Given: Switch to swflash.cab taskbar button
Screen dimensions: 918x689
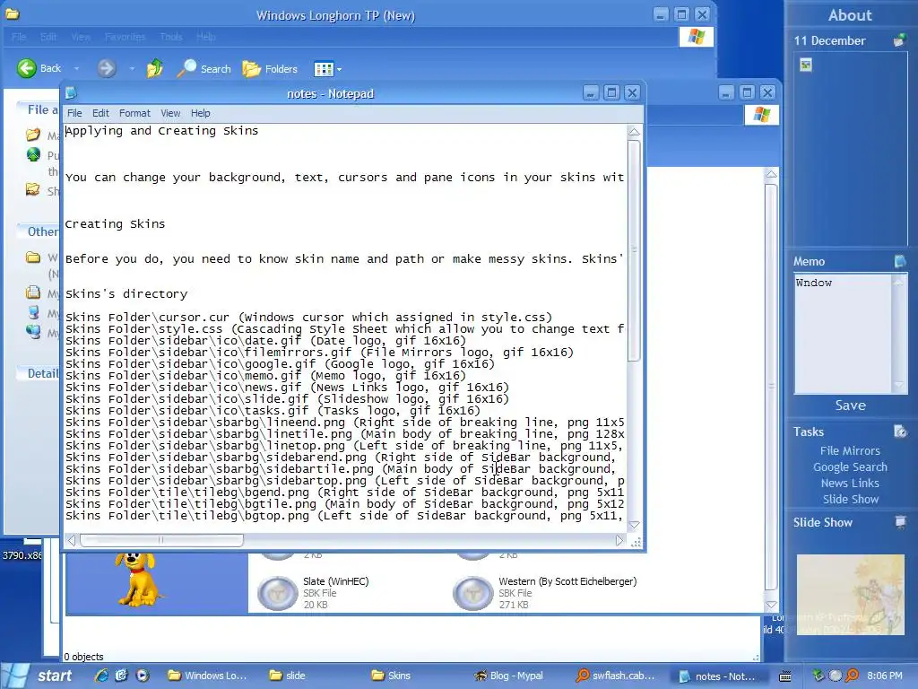Looking at the screenshot, I should tap(615, 676).
